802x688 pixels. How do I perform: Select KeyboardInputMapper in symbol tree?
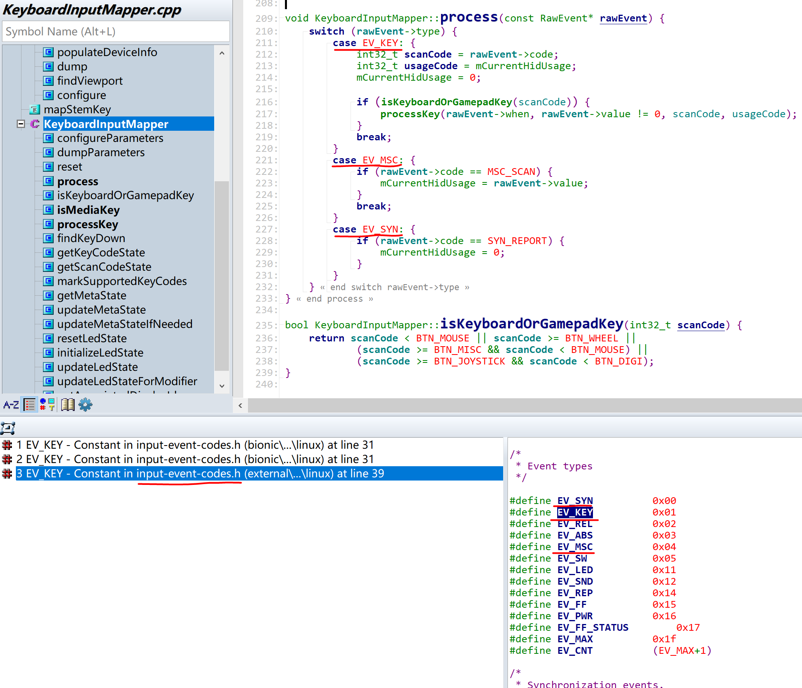tap(106, 124)
